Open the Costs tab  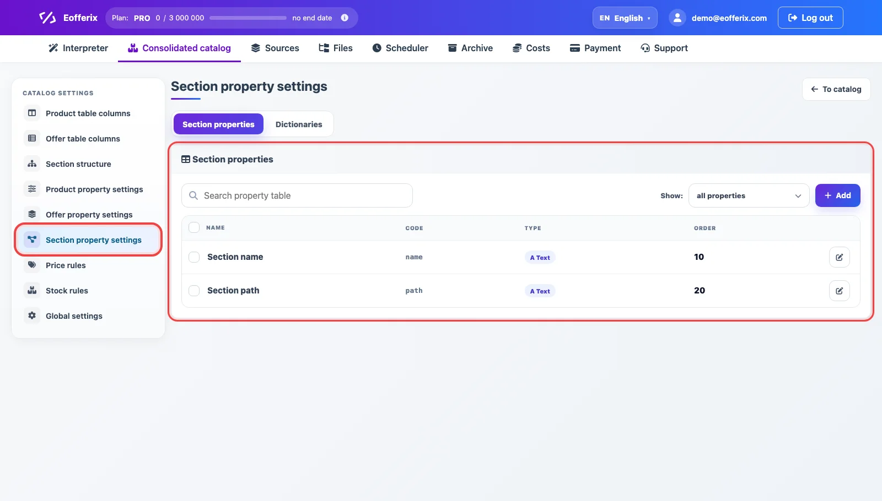click(531, 48)
